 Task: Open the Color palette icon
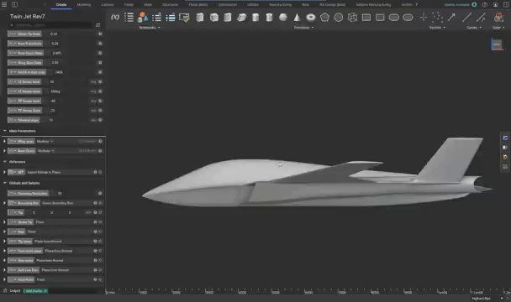498,18
